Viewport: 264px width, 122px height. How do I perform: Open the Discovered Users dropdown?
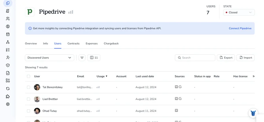[49, 58]
